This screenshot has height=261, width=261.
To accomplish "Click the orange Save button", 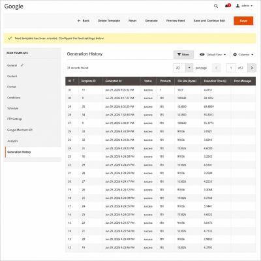I will [x=243, y=21].
